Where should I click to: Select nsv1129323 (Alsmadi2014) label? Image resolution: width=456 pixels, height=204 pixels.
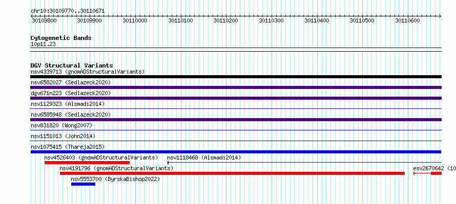68,104
